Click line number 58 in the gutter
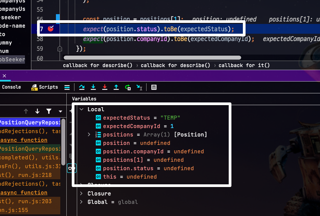 (x=40, y=39)
